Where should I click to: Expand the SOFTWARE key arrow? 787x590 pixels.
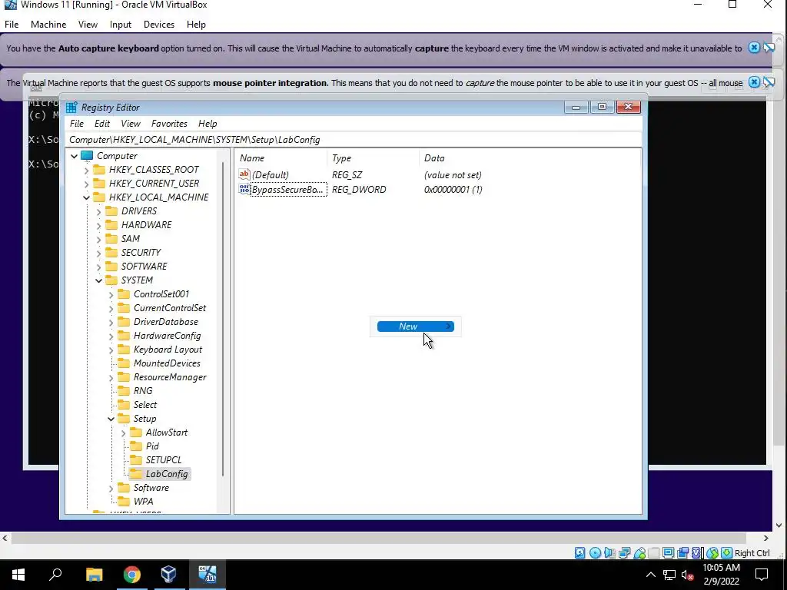pos(98,267)
